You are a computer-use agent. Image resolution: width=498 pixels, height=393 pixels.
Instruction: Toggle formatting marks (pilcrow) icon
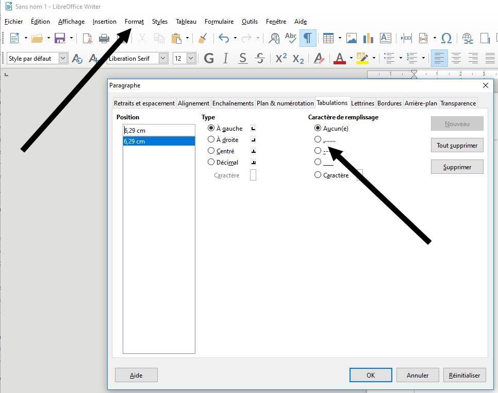coord(307,38)
